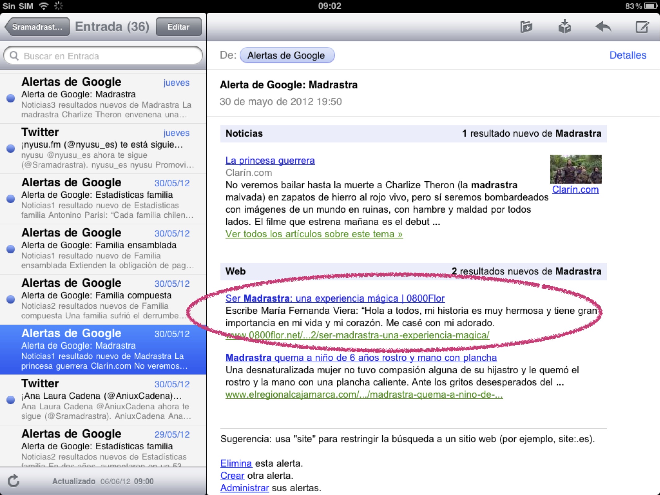This screenshot has width=660, height=495.
Task: Open the jueves Alerta de Google: Madrastra email
Action: pos(103,98)
